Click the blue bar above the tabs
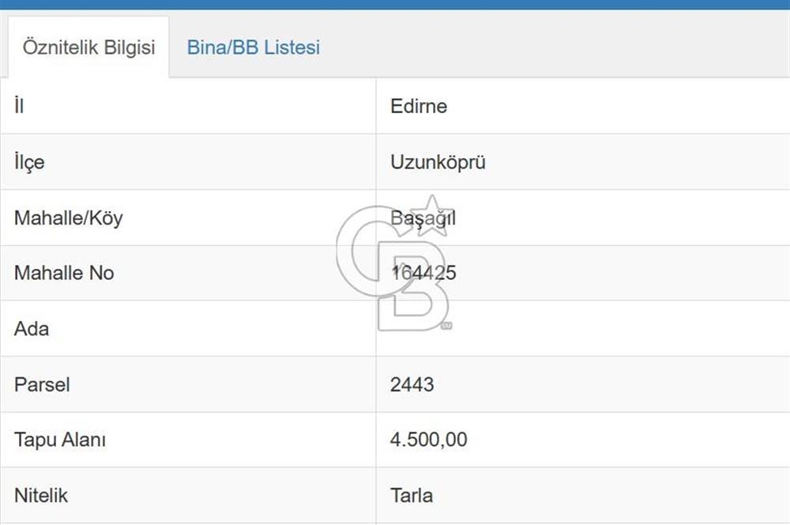This screenshot has height=525, width=790. point(395,6)
